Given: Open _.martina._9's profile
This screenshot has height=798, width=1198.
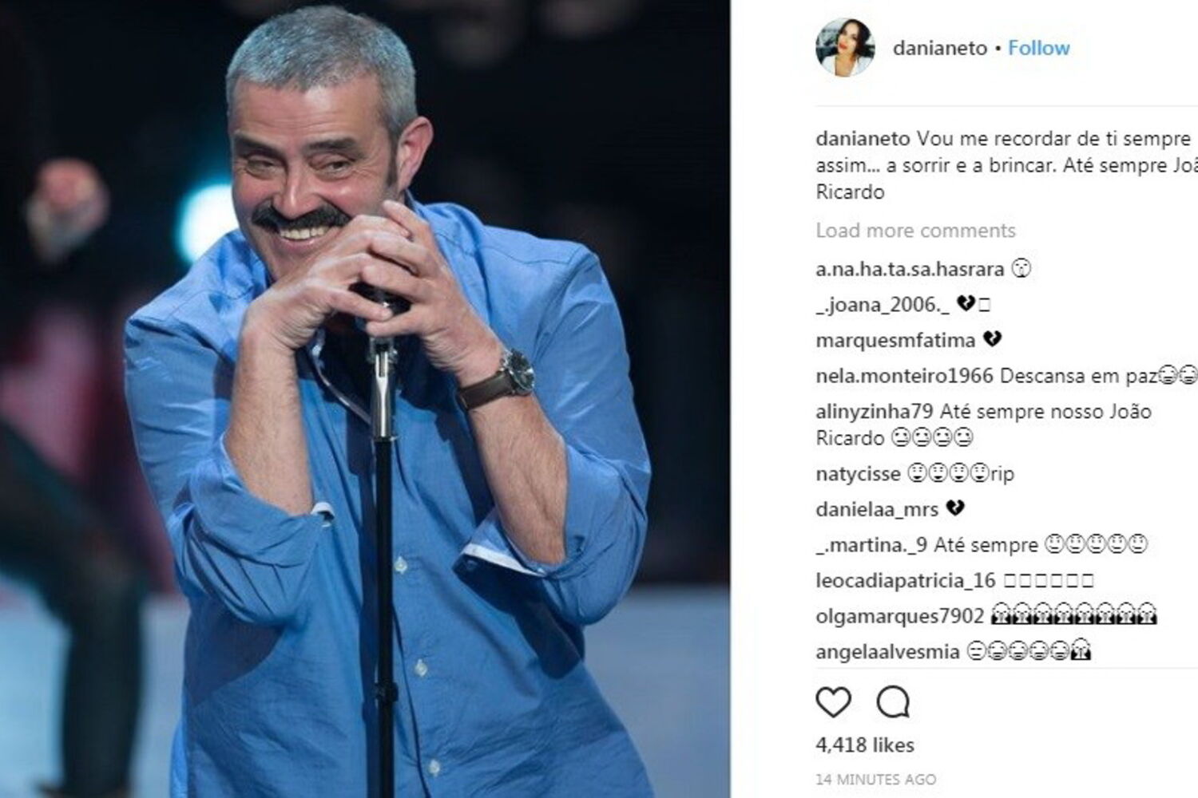Looking at the screenshot, I should [x=871, y=545].
